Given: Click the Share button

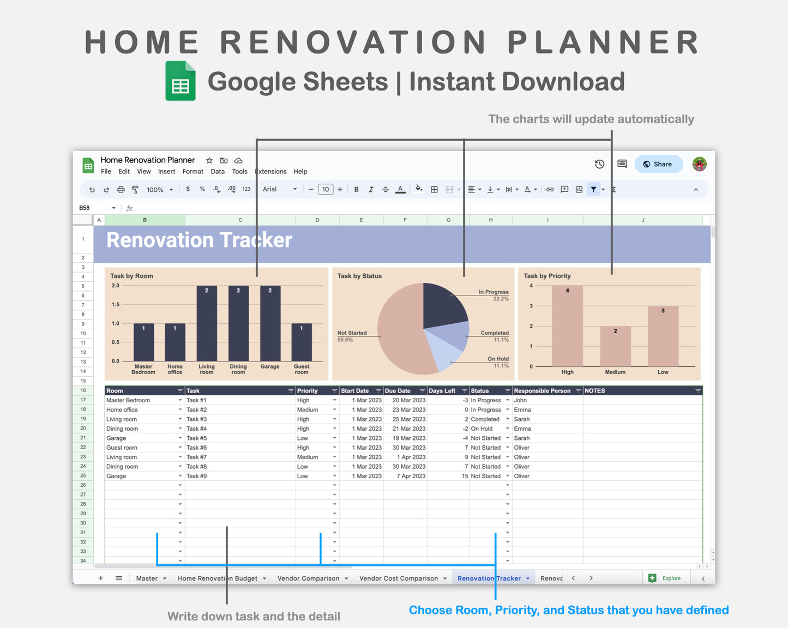Looking at the screenshot, I should [x=658, y=164].
